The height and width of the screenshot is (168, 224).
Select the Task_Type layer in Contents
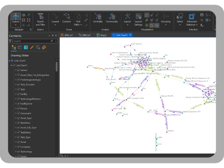click(x=25, y=137)
